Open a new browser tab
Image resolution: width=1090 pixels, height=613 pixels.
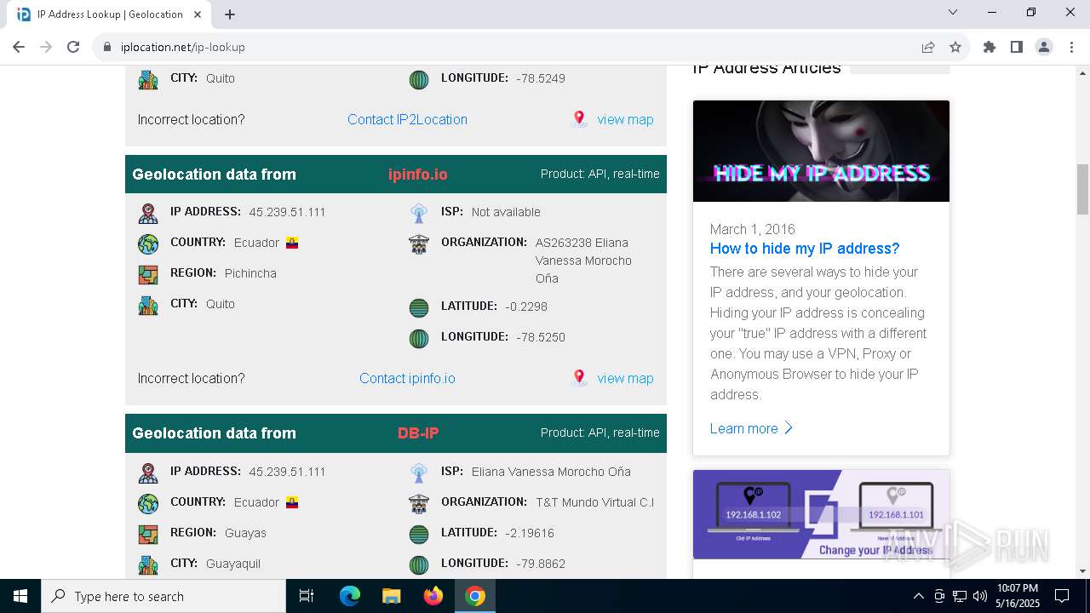coord(230,14)
